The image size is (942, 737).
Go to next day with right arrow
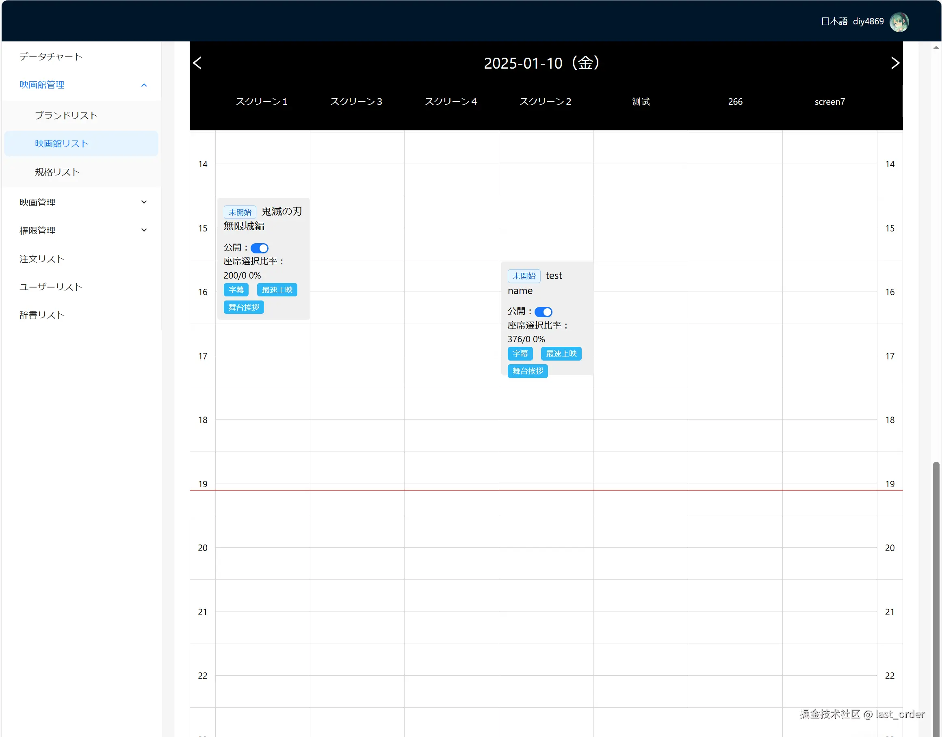coord(895,63)
